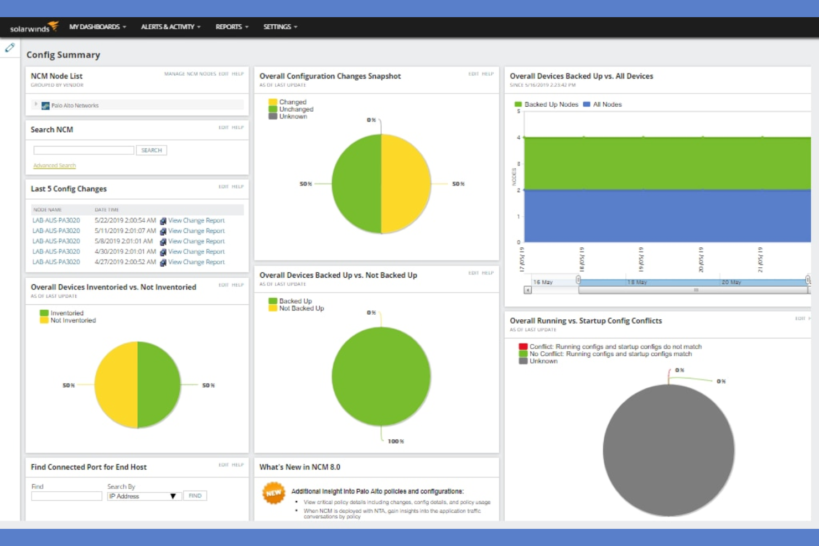Image resolution: width=819 pixels, height=546 pixels.
Task: Open the Advanced Search link
Action: click(x=54, y=165)
